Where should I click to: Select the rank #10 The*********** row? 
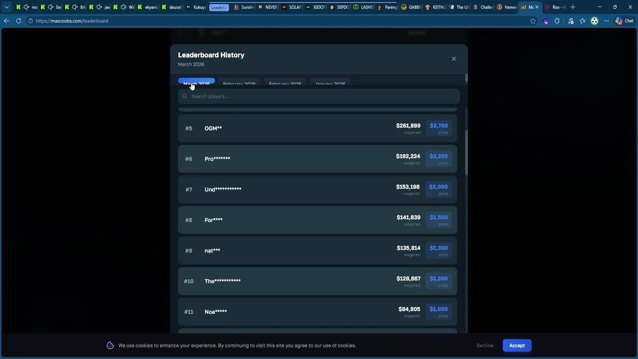pos(318,281)
